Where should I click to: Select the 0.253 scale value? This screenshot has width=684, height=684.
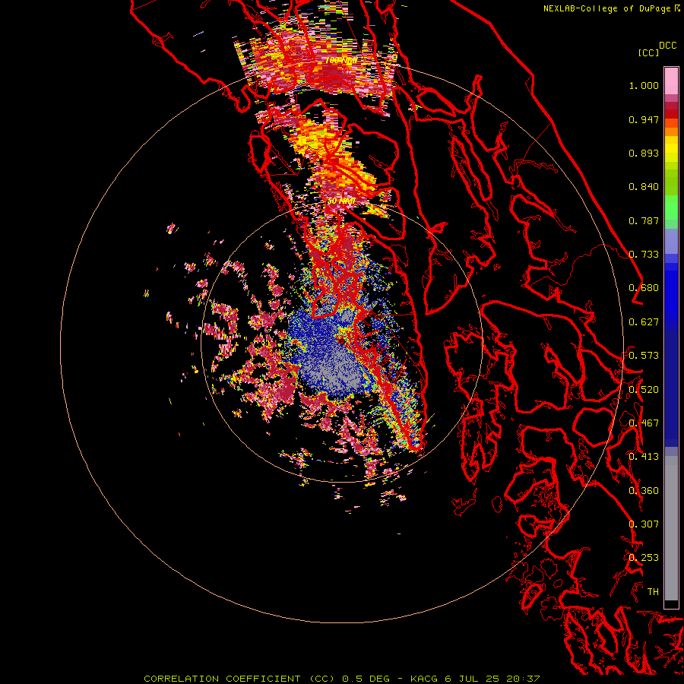click(x=644, y=558)
